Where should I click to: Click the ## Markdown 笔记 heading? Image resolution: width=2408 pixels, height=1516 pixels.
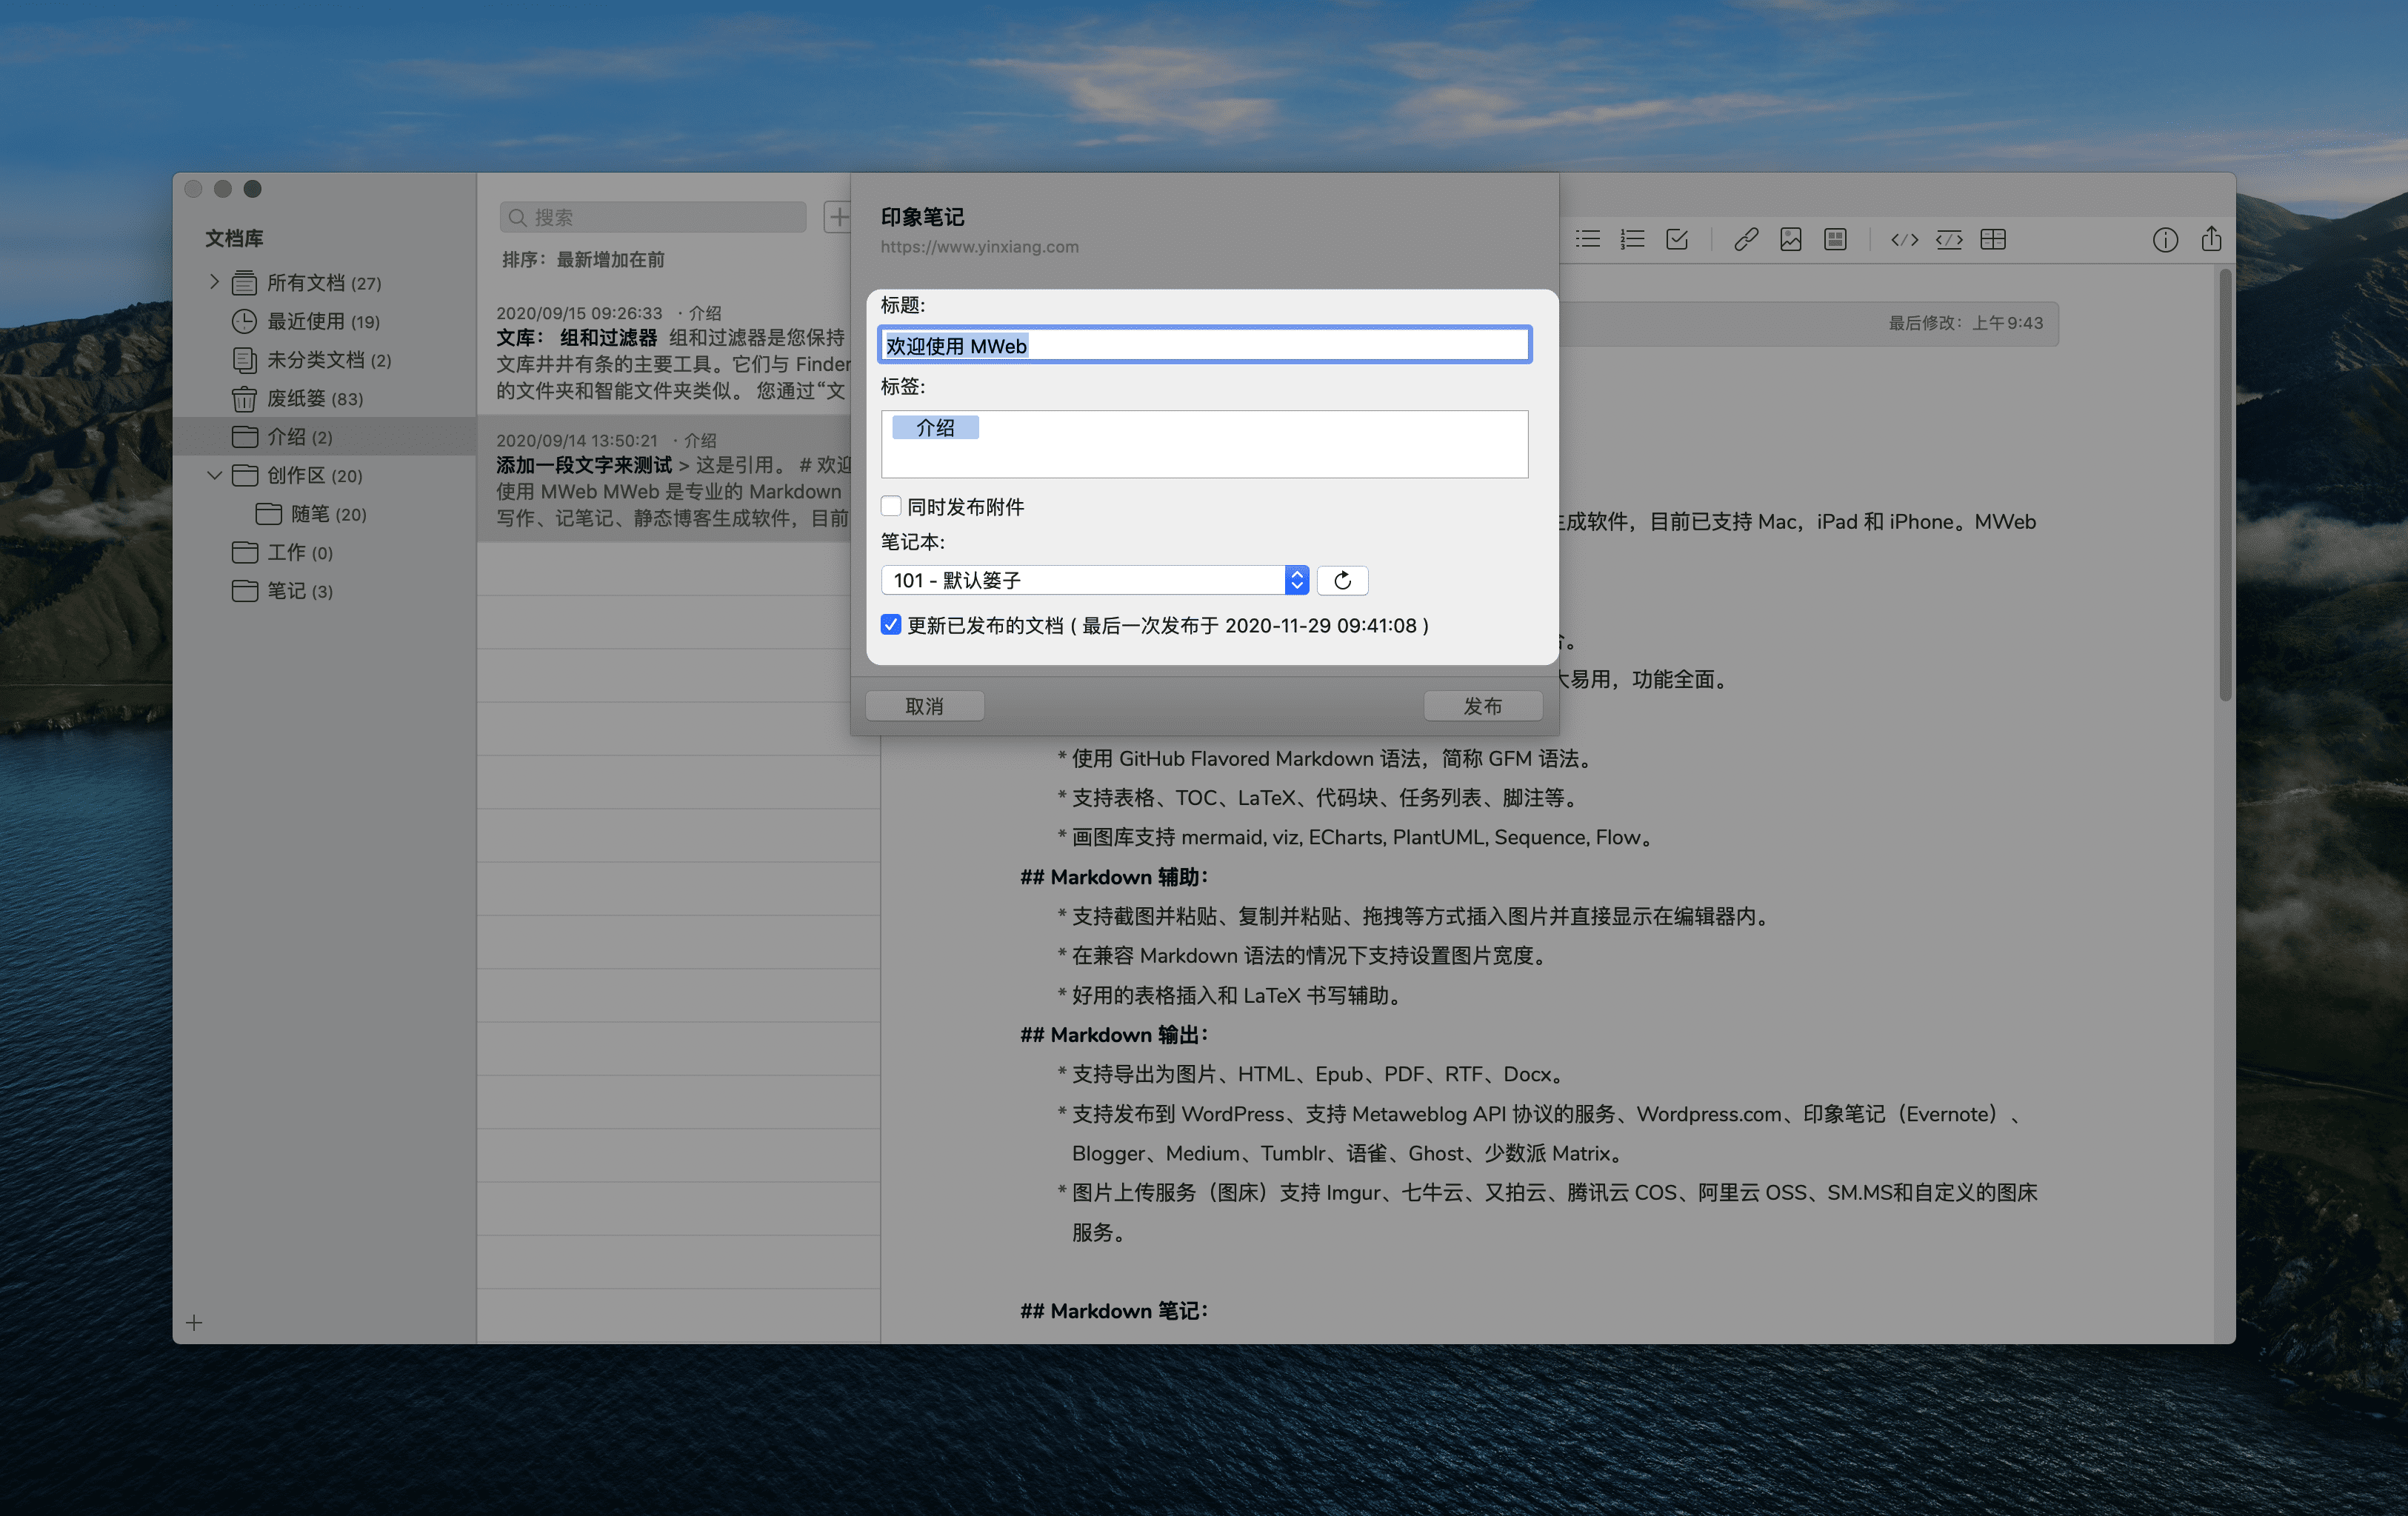[1114, 1310]
